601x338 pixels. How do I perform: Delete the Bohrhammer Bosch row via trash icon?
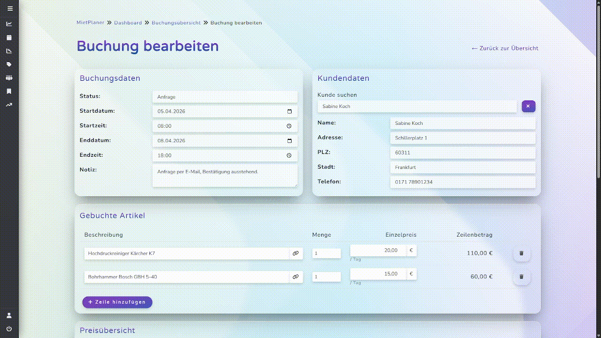(x=521, y=277)
